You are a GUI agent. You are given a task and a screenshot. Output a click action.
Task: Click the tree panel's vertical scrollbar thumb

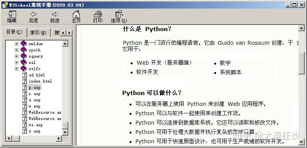(65, 125)
